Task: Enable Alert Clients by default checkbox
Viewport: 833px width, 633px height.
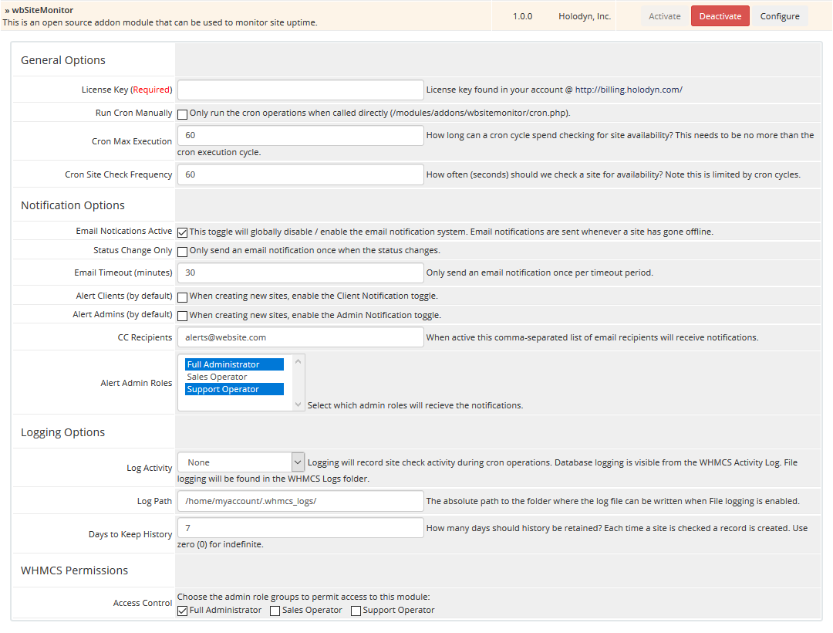Action: [183, 297]
